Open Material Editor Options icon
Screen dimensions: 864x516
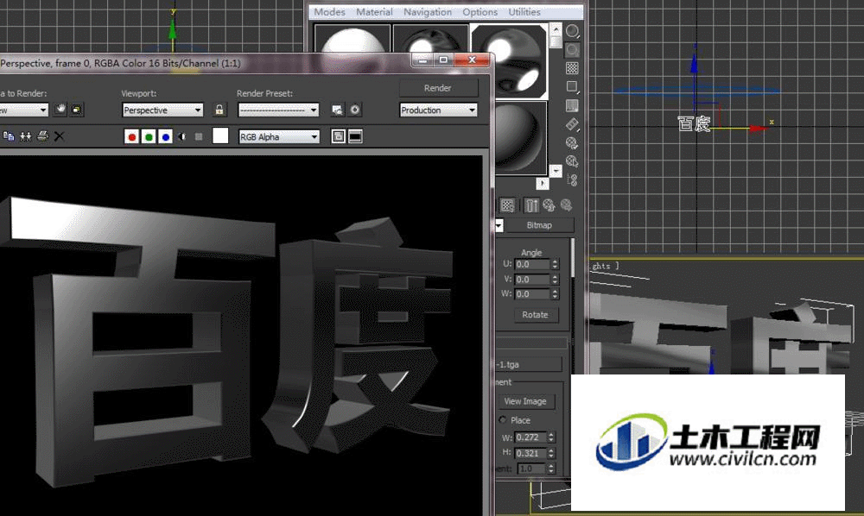pos(573,143)
